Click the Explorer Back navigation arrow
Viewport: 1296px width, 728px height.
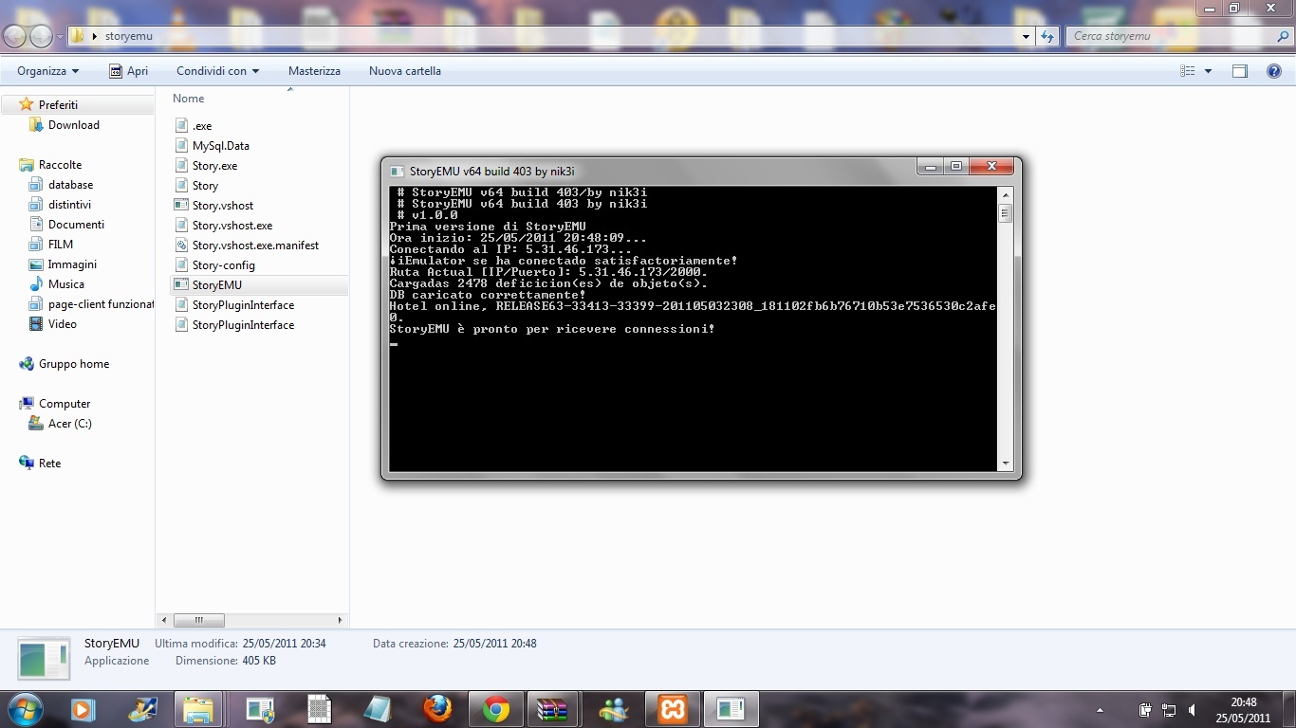click(x=15, y=36)
